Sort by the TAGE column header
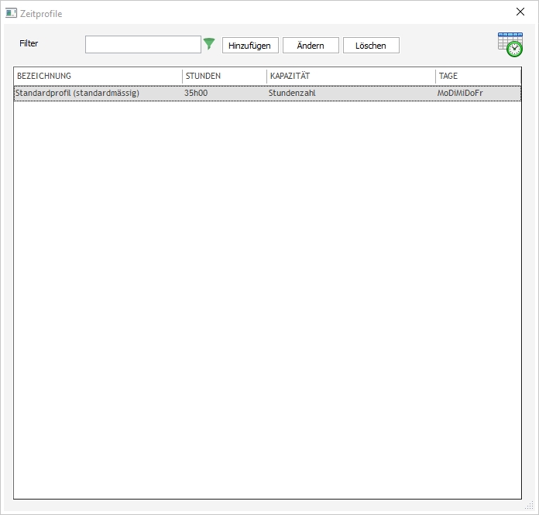 coord(478,76)
